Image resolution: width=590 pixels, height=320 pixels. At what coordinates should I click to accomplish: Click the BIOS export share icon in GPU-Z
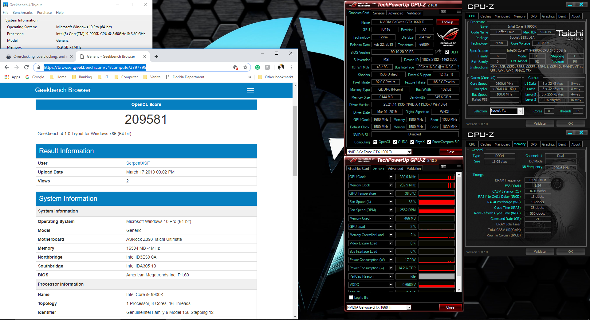coord(438,52)
